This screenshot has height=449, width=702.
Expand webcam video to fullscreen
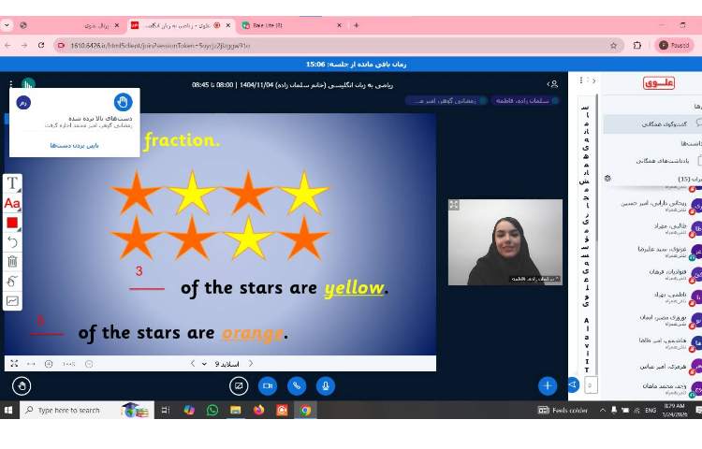coord(454,205)
